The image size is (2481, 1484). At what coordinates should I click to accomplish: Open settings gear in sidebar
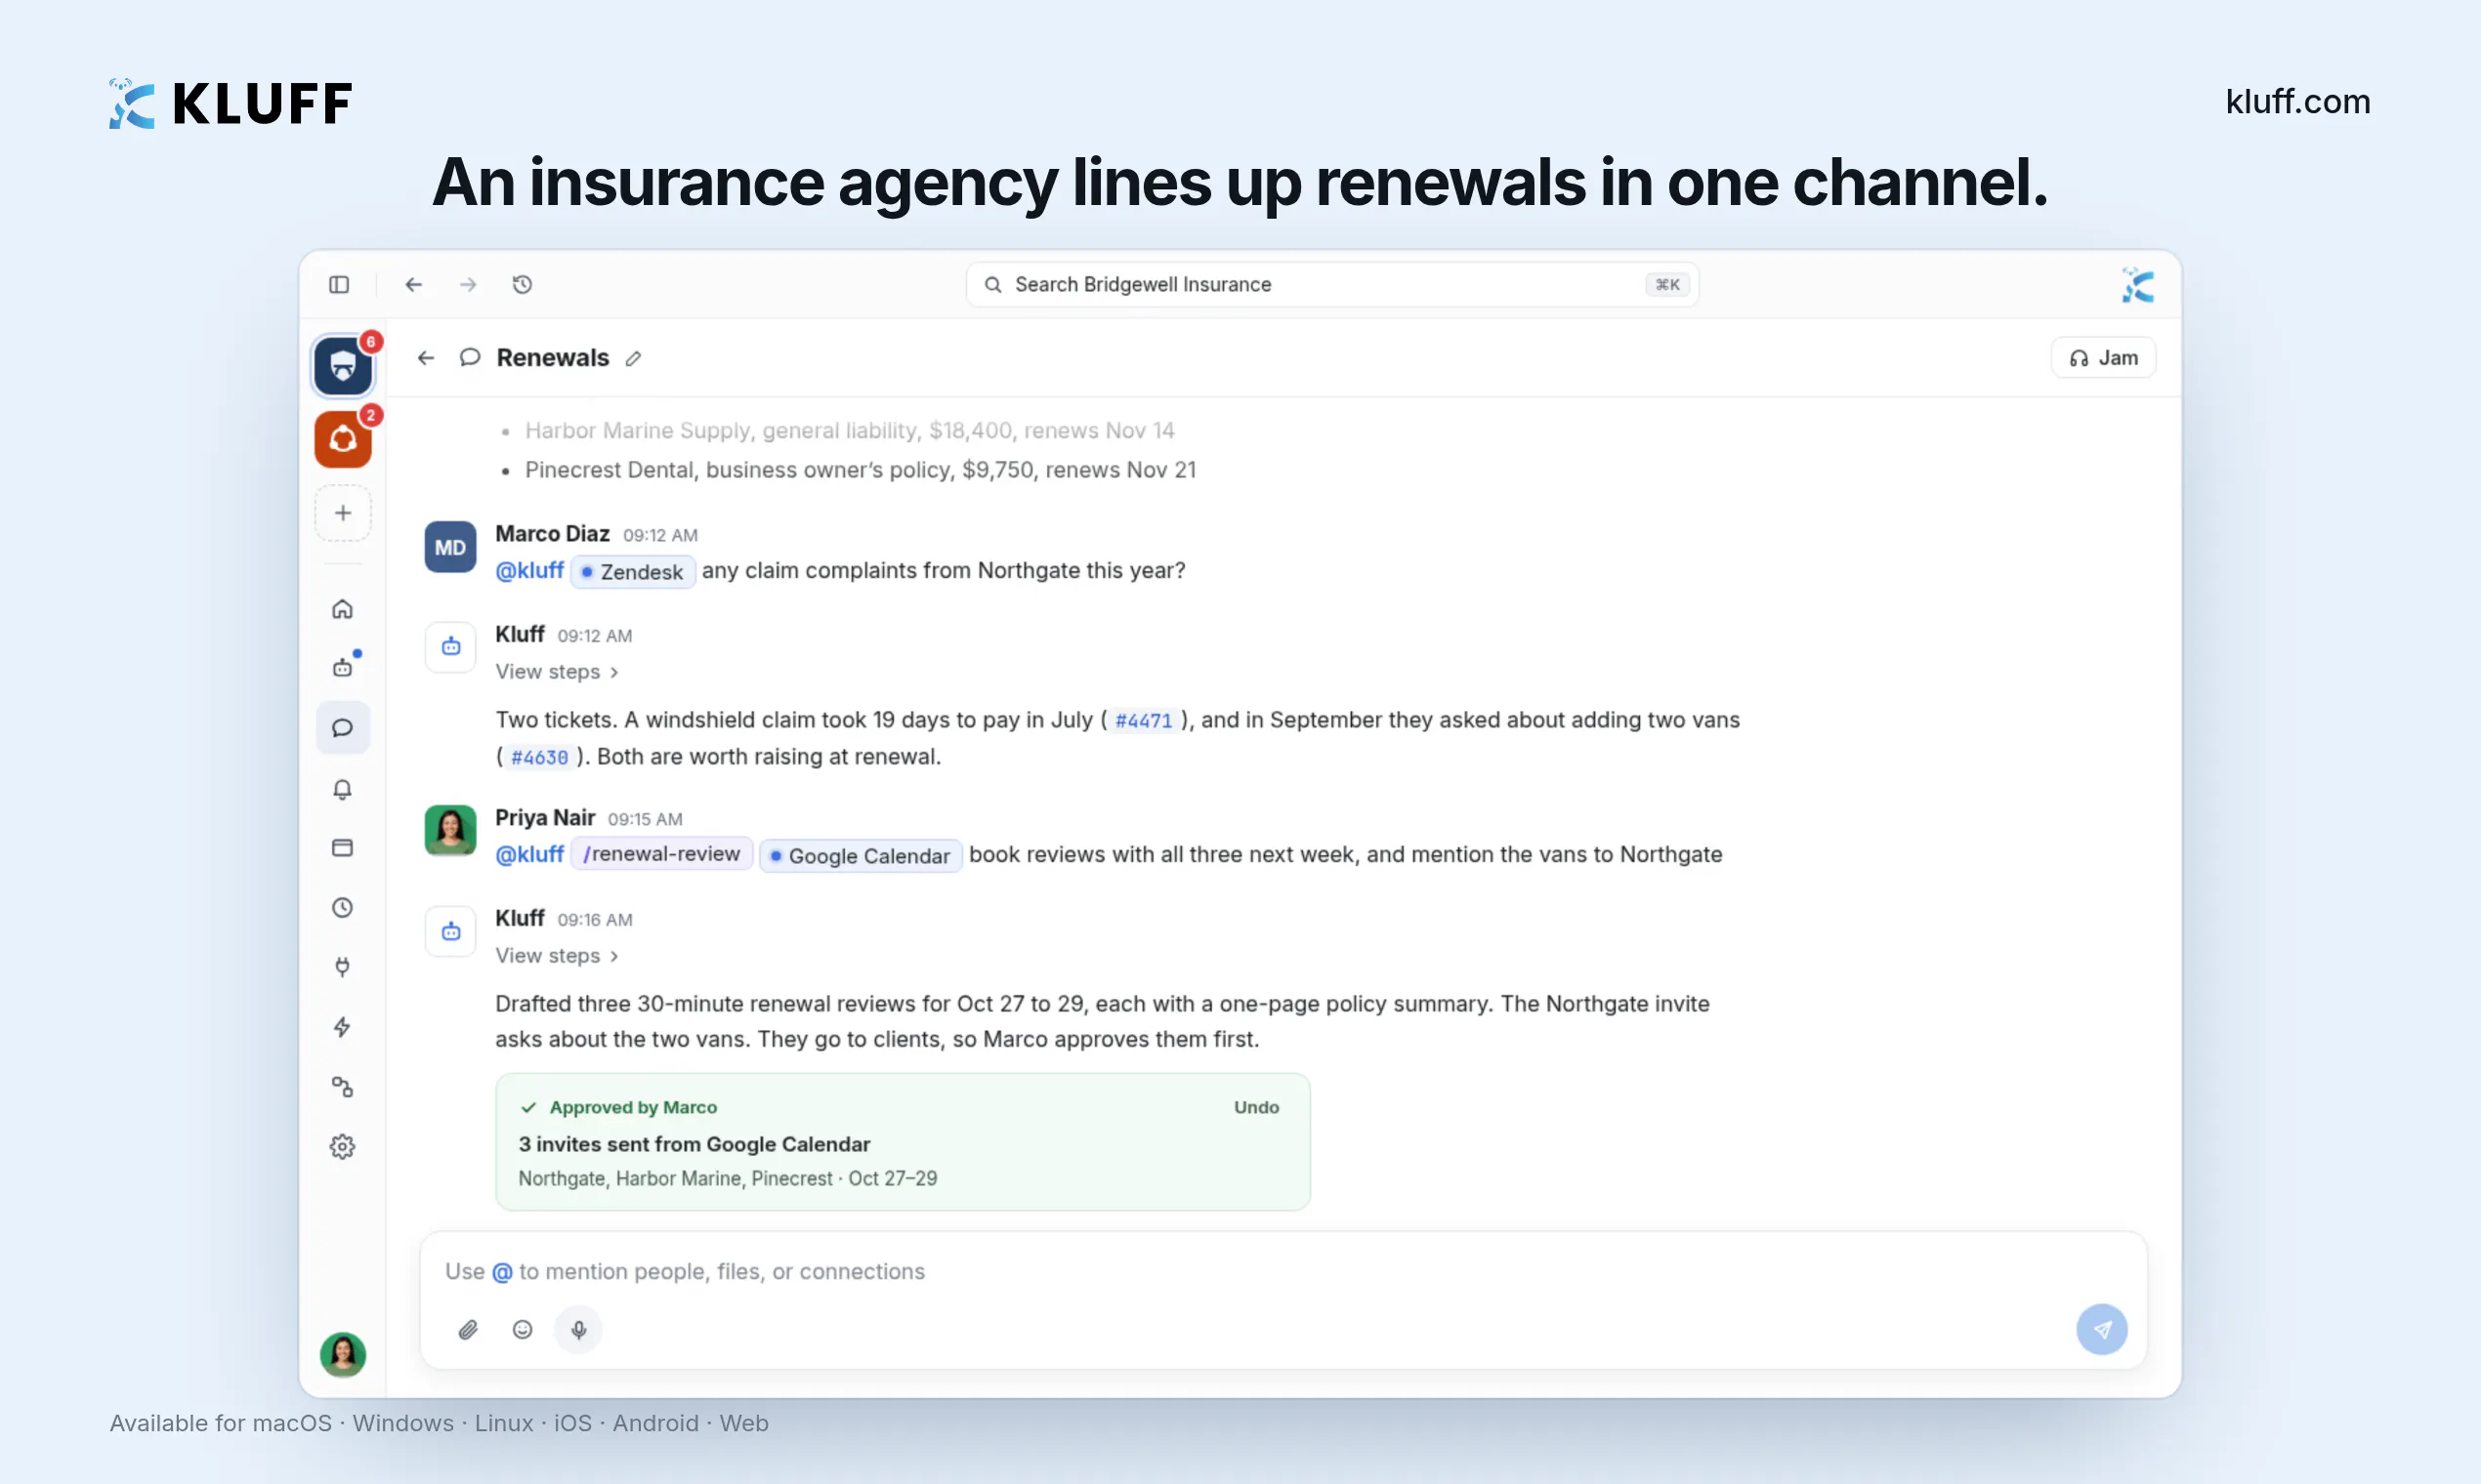pyautogui.click(x=342, y=1147)
